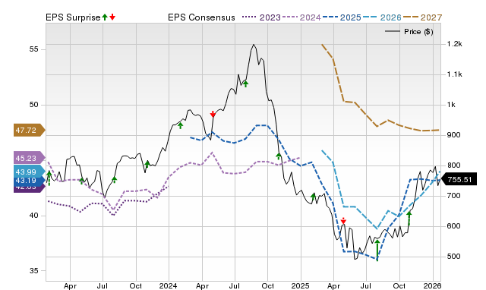
Task: Click the green surprise arrow near February 2024
Action: pyautogui.click(x=180, y=125)
